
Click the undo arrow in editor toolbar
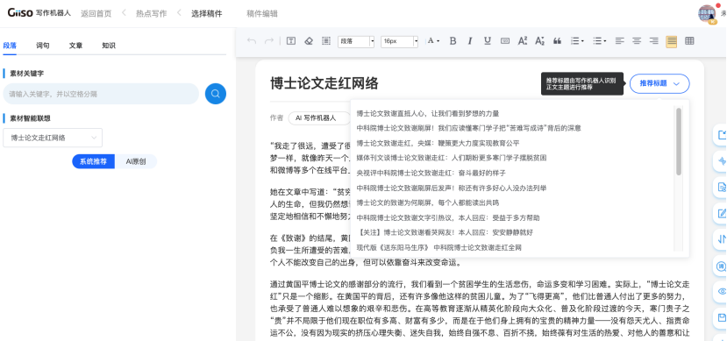click(252, 41)
